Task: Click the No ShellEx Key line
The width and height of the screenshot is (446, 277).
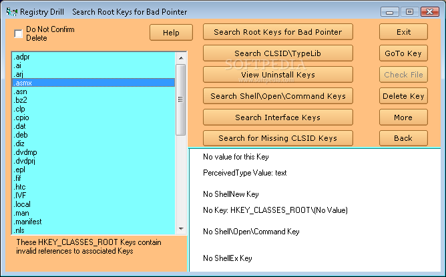Action: (228, 258)
